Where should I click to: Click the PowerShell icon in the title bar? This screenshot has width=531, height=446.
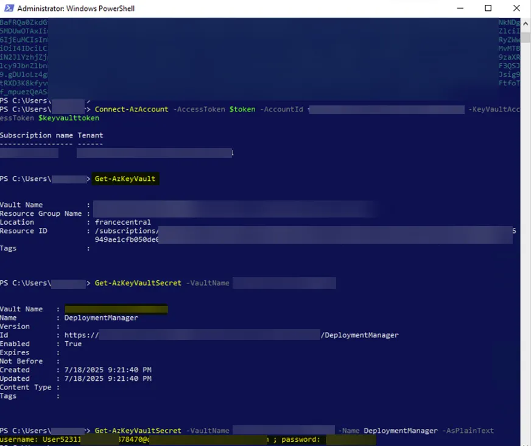point(8,9)
